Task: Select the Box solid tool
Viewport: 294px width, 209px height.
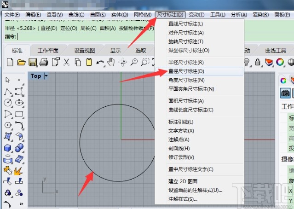Action: (8, 148)
